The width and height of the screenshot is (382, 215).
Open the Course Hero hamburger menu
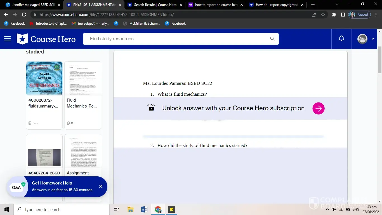pos(8,39)
